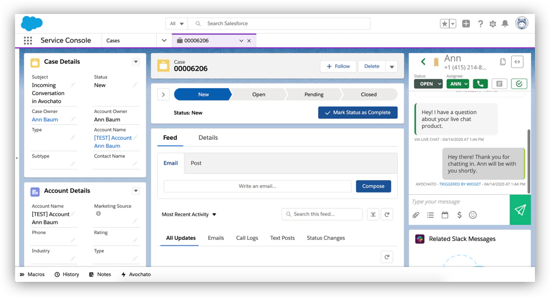Open the notifications bell
550x298 pixels.
coord(505,24)
